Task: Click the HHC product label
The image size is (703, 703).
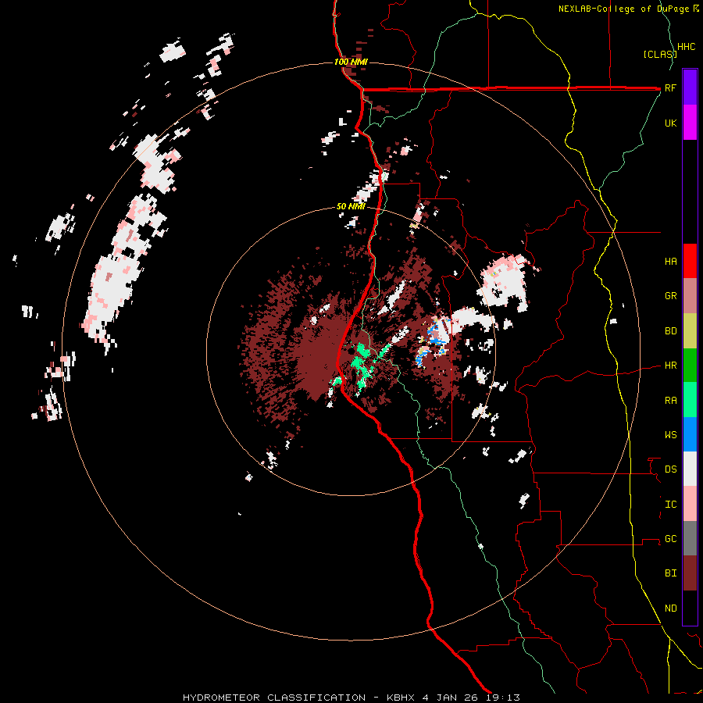Action: point(687,47)
